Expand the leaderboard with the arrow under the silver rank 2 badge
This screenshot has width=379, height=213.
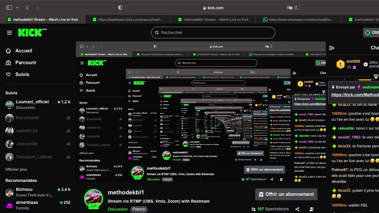[376, 77]
